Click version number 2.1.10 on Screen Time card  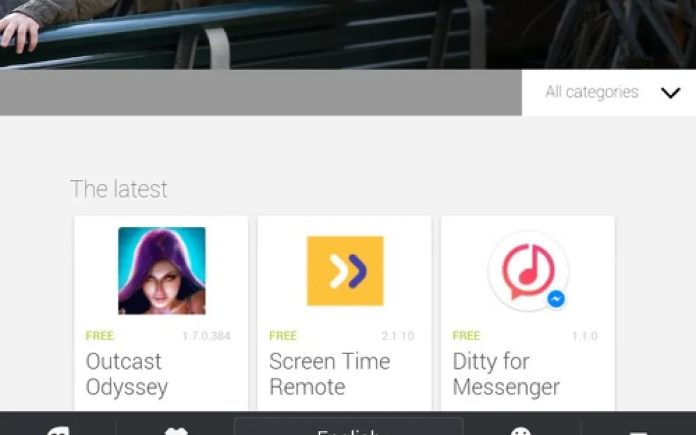[x=397, y=336]
